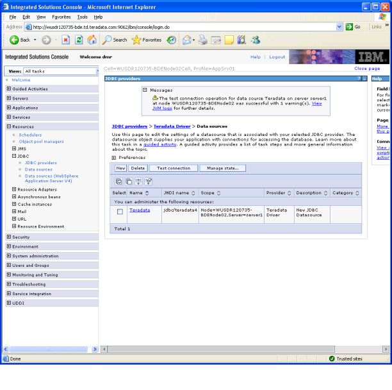Click the Logout link
392x390 pixels.
(x=277, y=57)
